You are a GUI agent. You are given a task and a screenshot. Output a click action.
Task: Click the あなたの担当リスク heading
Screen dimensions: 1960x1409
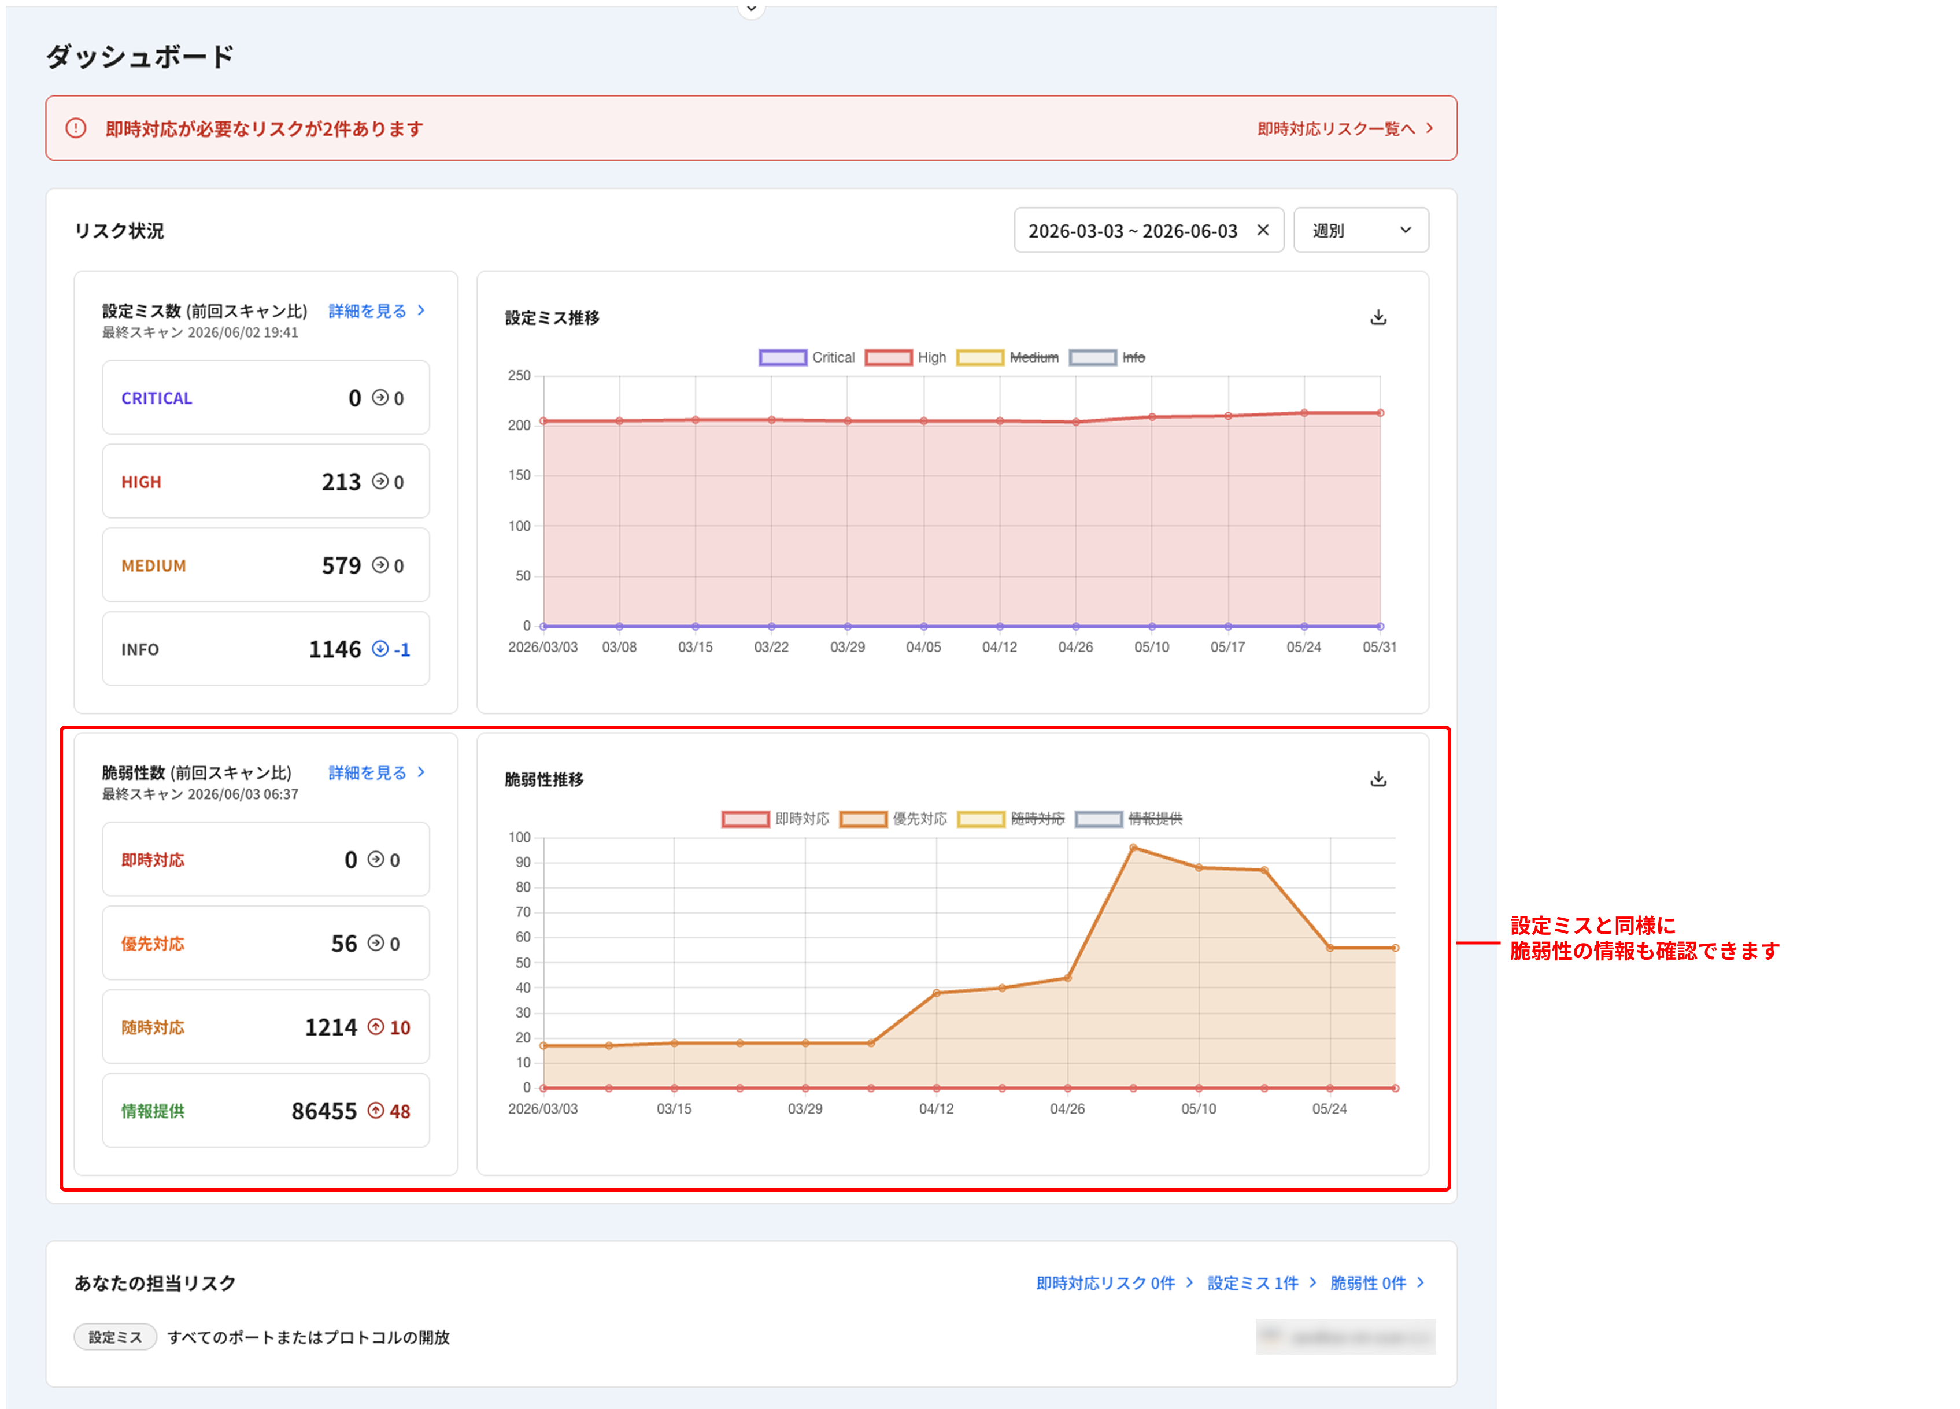pyautogui.click(x=155, y=1283)
